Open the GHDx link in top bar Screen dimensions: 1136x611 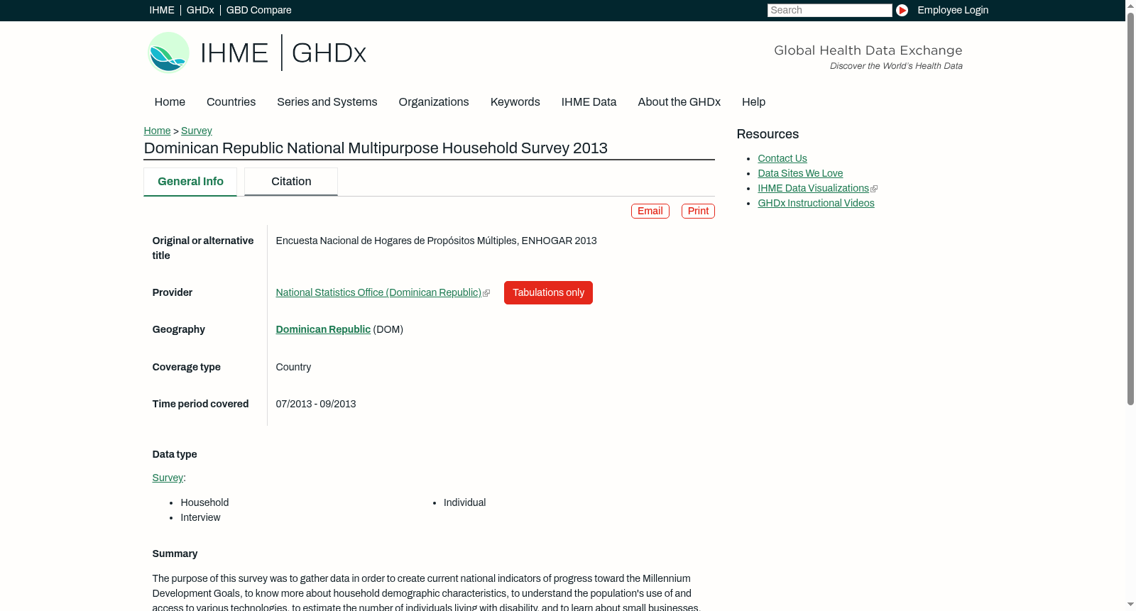click(200, 10)
